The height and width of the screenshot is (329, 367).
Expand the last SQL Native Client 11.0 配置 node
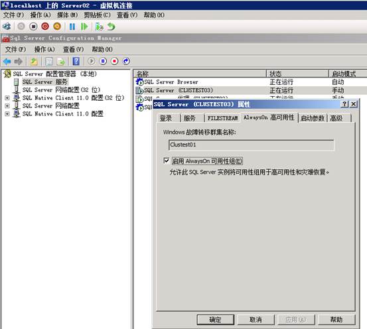click(7, 113)
